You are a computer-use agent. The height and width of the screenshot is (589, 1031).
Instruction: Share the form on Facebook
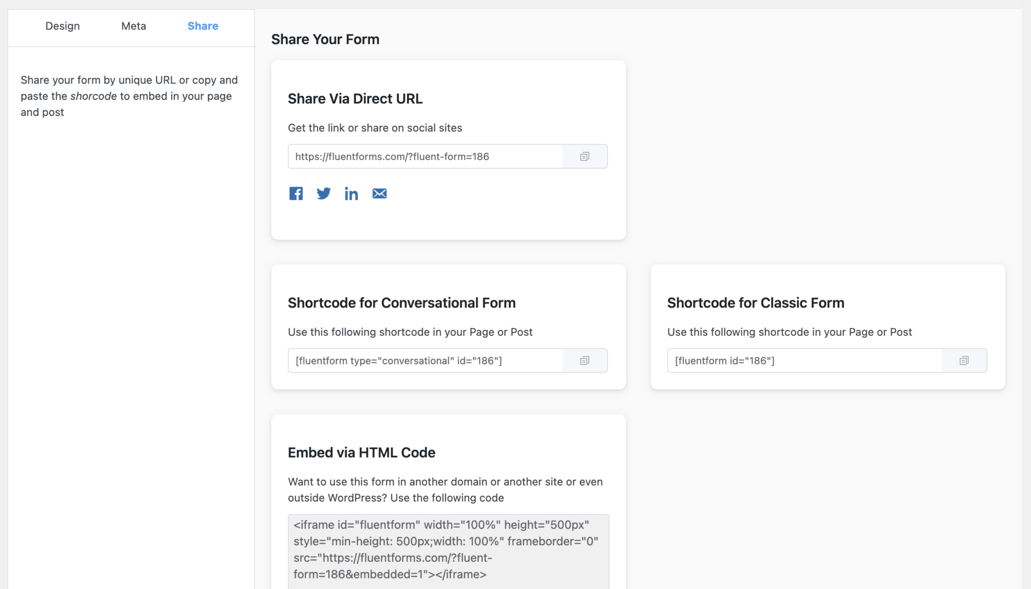pos(296,193)
